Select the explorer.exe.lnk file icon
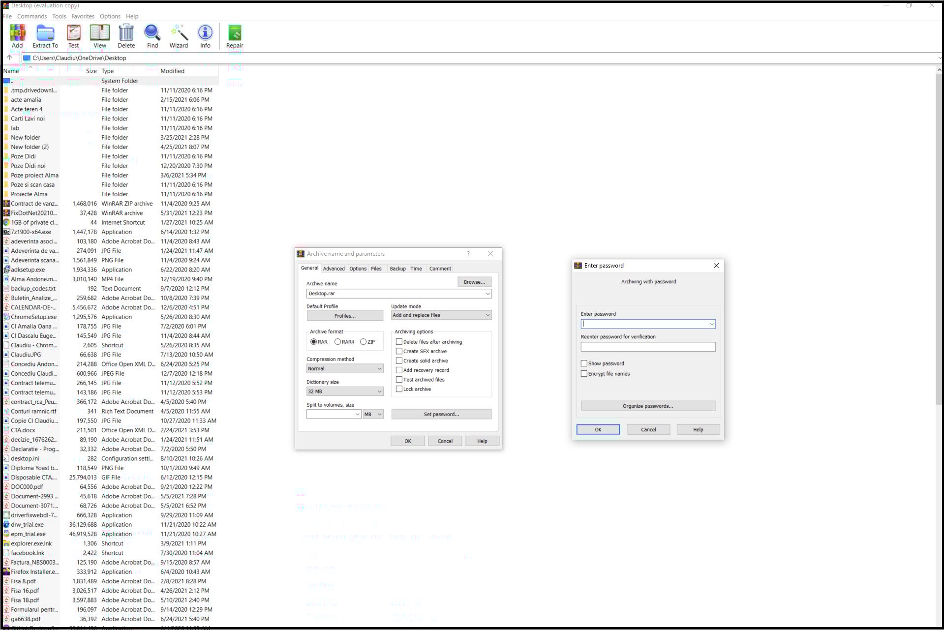Screen dimensions: 944x630 tap(6, 543)
